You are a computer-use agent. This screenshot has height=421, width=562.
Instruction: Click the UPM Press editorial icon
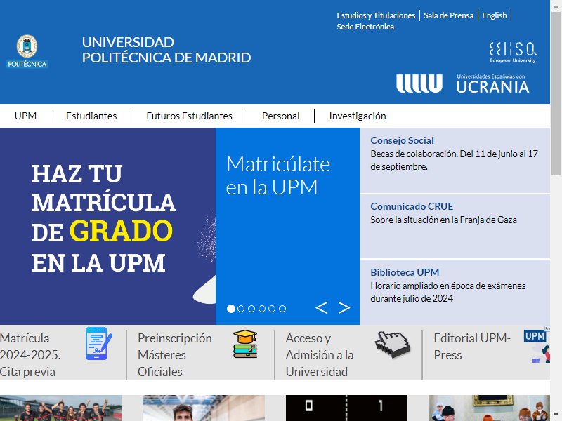[537, 345]
